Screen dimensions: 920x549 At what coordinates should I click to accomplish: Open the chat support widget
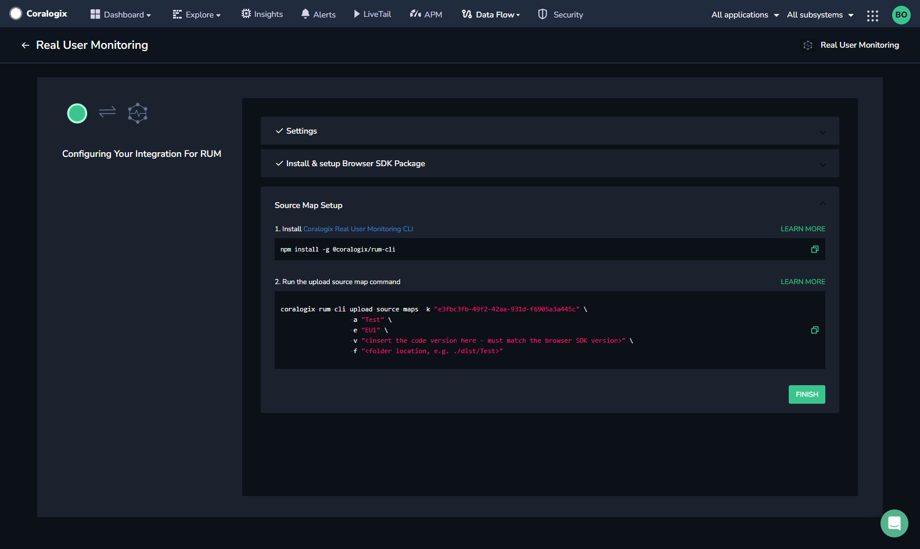click(894, 523)
